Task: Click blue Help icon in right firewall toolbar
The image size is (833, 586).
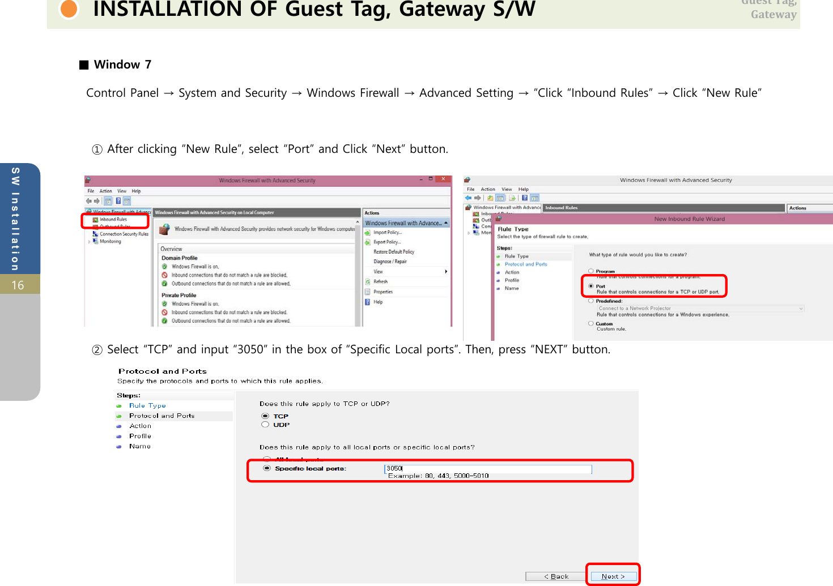Action: (x=525, y=198)
